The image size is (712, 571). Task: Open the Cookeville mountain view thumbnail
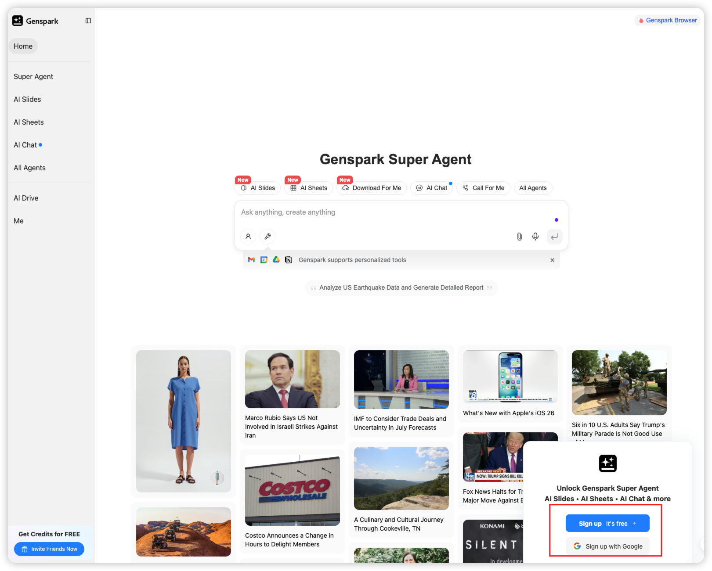401,478
